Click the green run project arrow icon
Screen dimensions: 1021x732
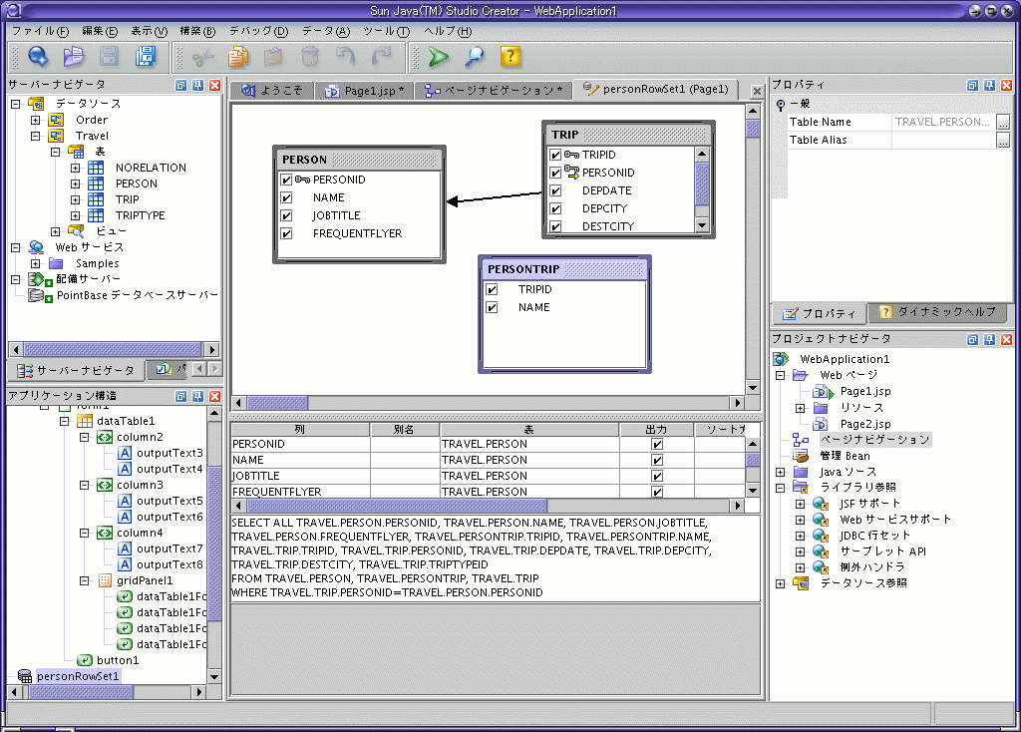[x=439, y=57]
